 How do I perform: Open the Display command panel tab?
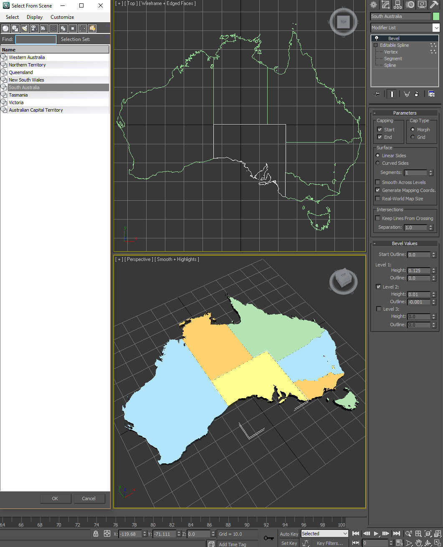422,5
